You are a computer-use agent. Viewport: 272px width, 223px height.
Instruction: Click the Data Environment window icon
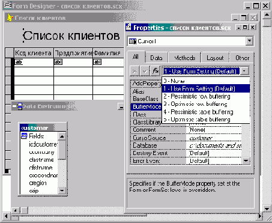[18, 106]
